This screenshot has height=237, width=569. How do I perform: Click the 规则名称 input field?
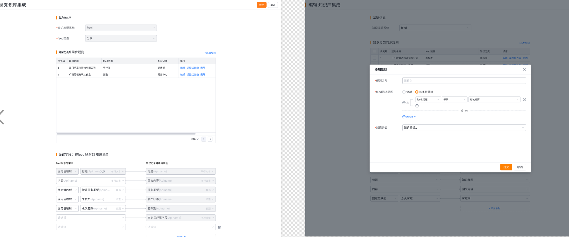[464, 81]
